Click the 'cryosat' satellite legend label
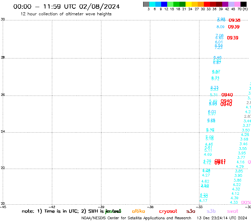The height and width of the screenshot is (221, 251). (168, 211)
